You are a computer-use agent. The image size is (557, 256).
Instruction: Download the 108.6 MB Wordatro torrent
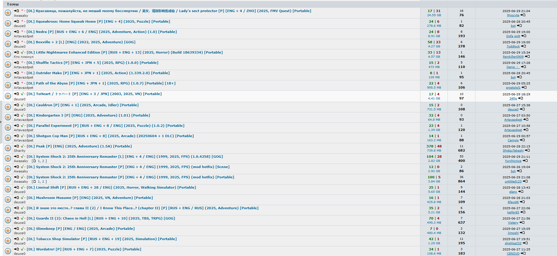coord(434,254)
